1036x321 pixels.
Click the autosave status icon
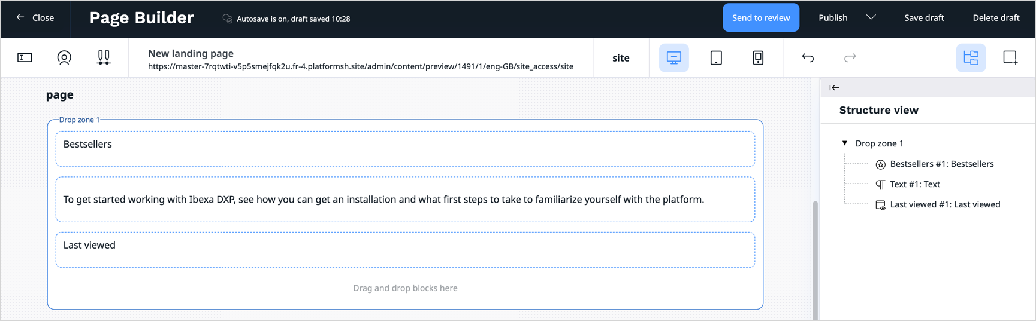(x=227, y=19)
